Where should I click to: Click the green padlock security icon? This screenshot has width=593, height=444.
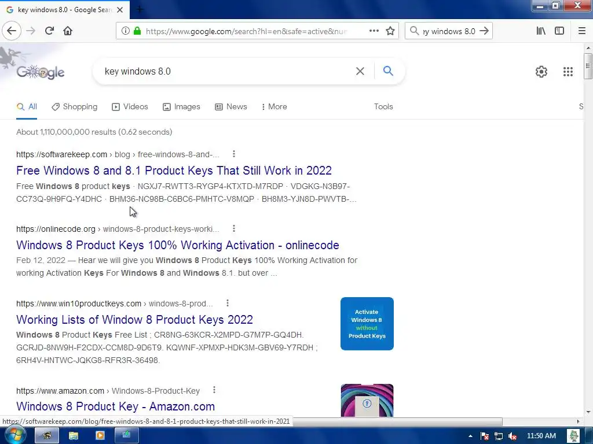tap(137, 31)
